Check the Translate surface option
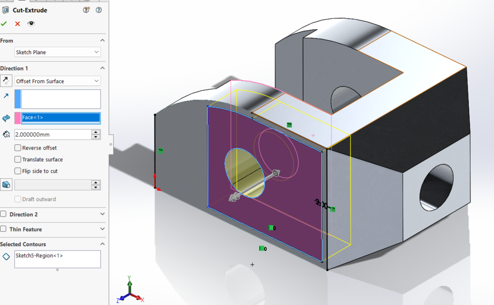This screenshot has width=494, height=305. click(x=17, y=159)
